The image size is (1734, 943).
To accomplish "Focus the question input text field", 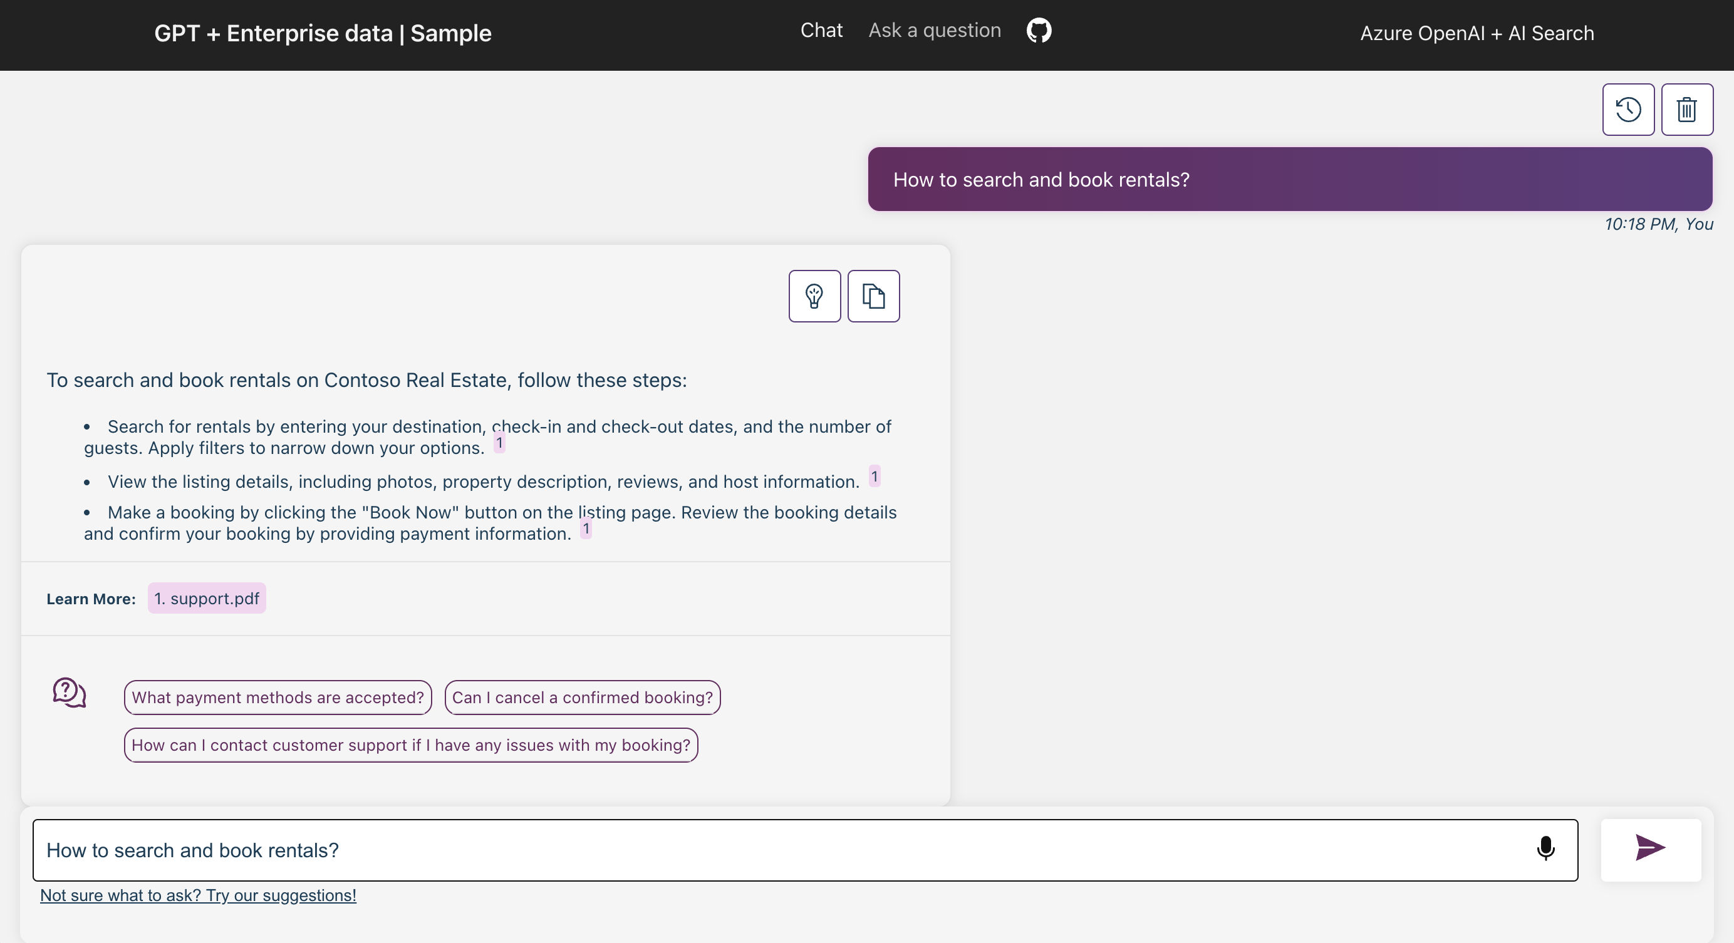I will tap(774, 850).
